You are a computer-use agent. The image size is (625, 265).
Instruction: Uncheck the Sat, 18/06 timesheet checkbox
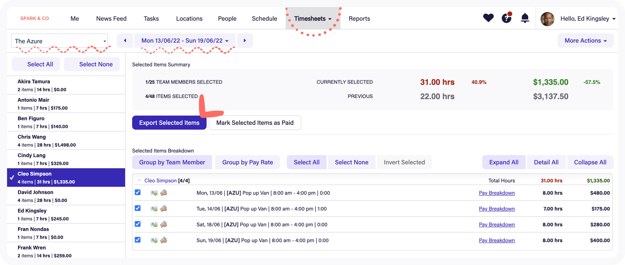137,224
